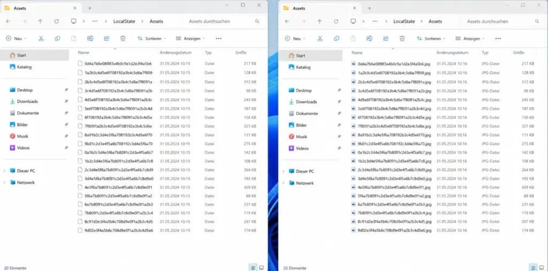Viewport: 548px width, 271px height.
Task: Open Sortieren dropdown in right window
Action: pyautogui.click(x=431, y=38)
